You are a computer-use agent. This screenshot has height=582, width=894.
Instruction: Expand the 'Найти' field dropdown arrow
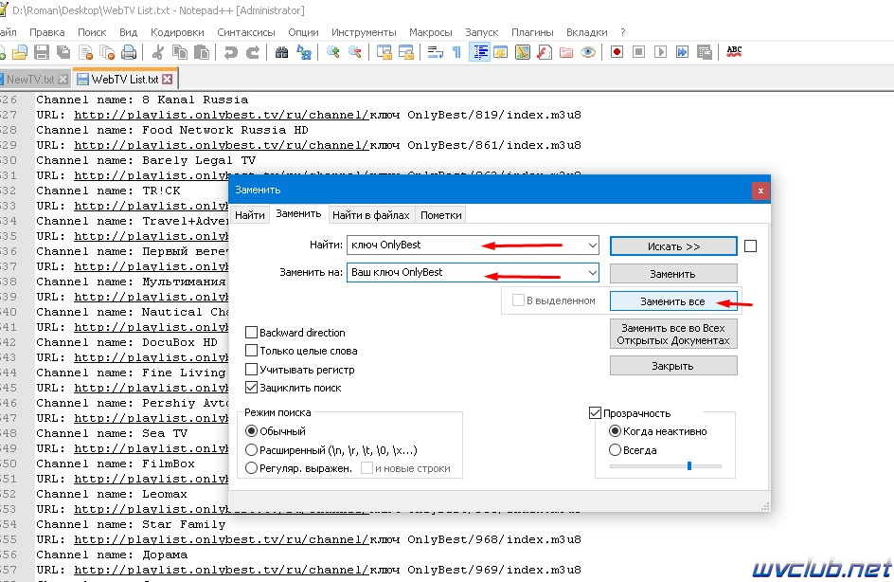pyautogui.click(x=593, y=246)
